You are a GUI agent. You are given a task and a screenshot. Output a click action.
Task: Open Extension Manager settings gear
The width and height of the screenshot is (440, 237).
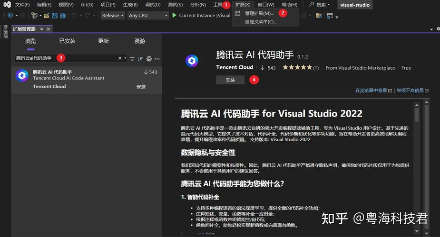[x=149, y=59]
